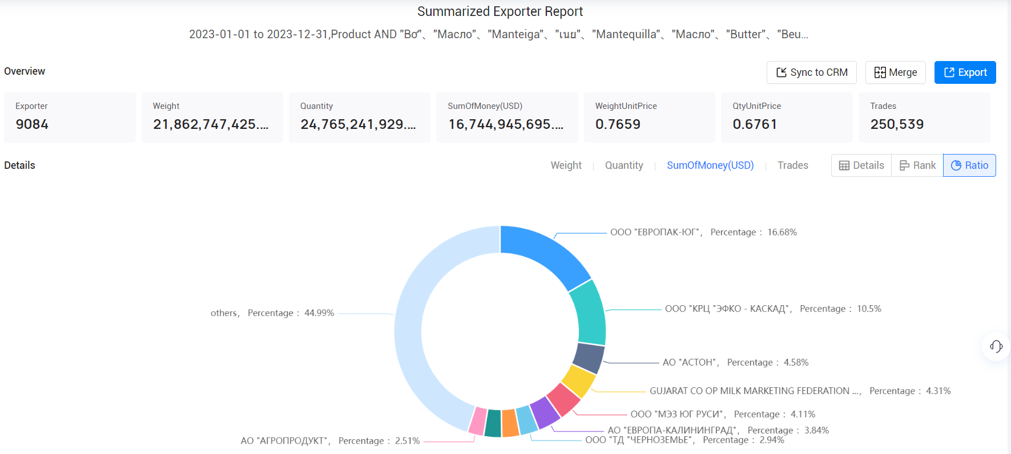Switch to the Weight metric tab
Image resolution: width=1011 pixels, height=454 pixels.
coord(566,165)
